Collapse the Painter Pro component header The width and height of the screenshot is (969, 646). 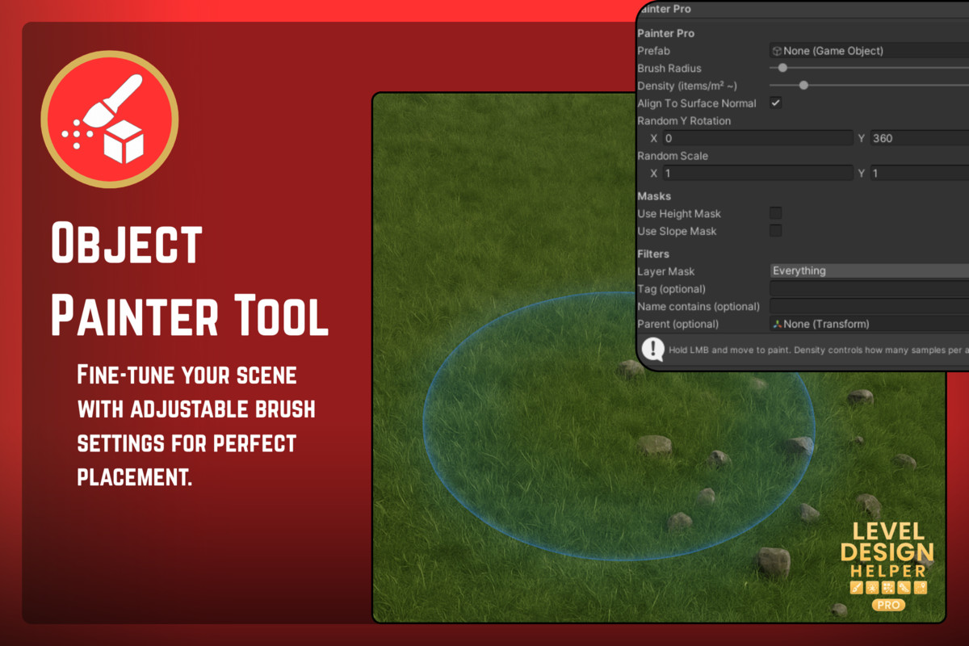click(x=665, y=33)
